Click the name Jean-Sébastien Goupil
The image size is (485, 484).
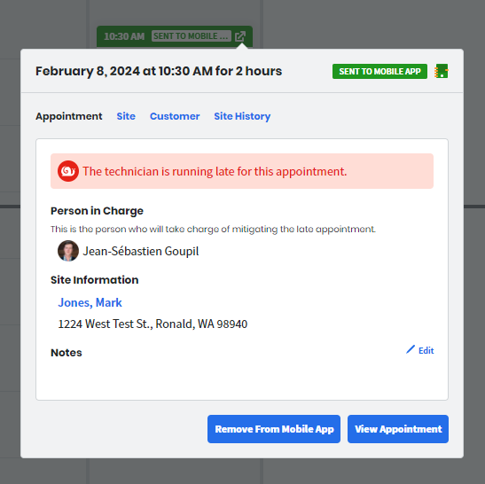coord(141,251)
